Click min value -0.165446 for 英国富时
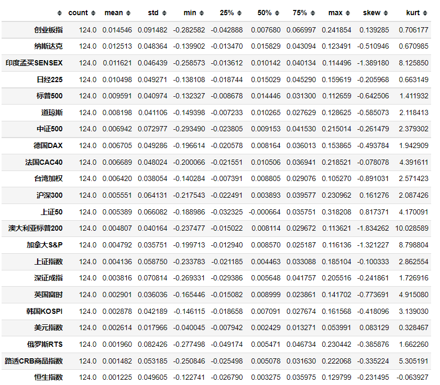The height and width of the screenshot is (385, 440). 189,295
